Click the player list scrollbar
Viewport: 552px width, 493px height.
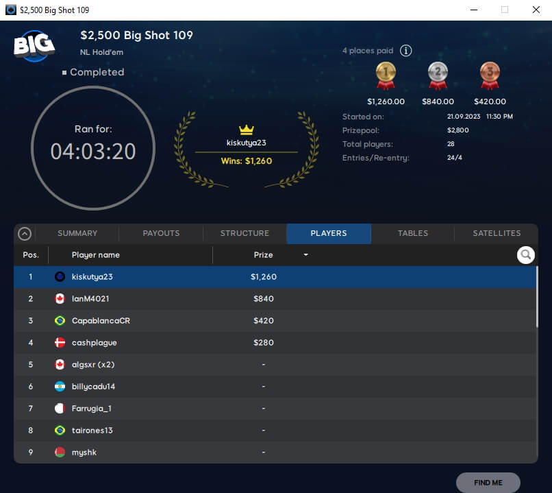pyautogui.click(x=537, y=297)
